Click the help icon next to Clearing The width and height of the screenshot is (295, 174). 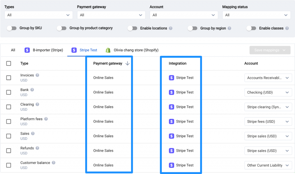pos(37,105)
